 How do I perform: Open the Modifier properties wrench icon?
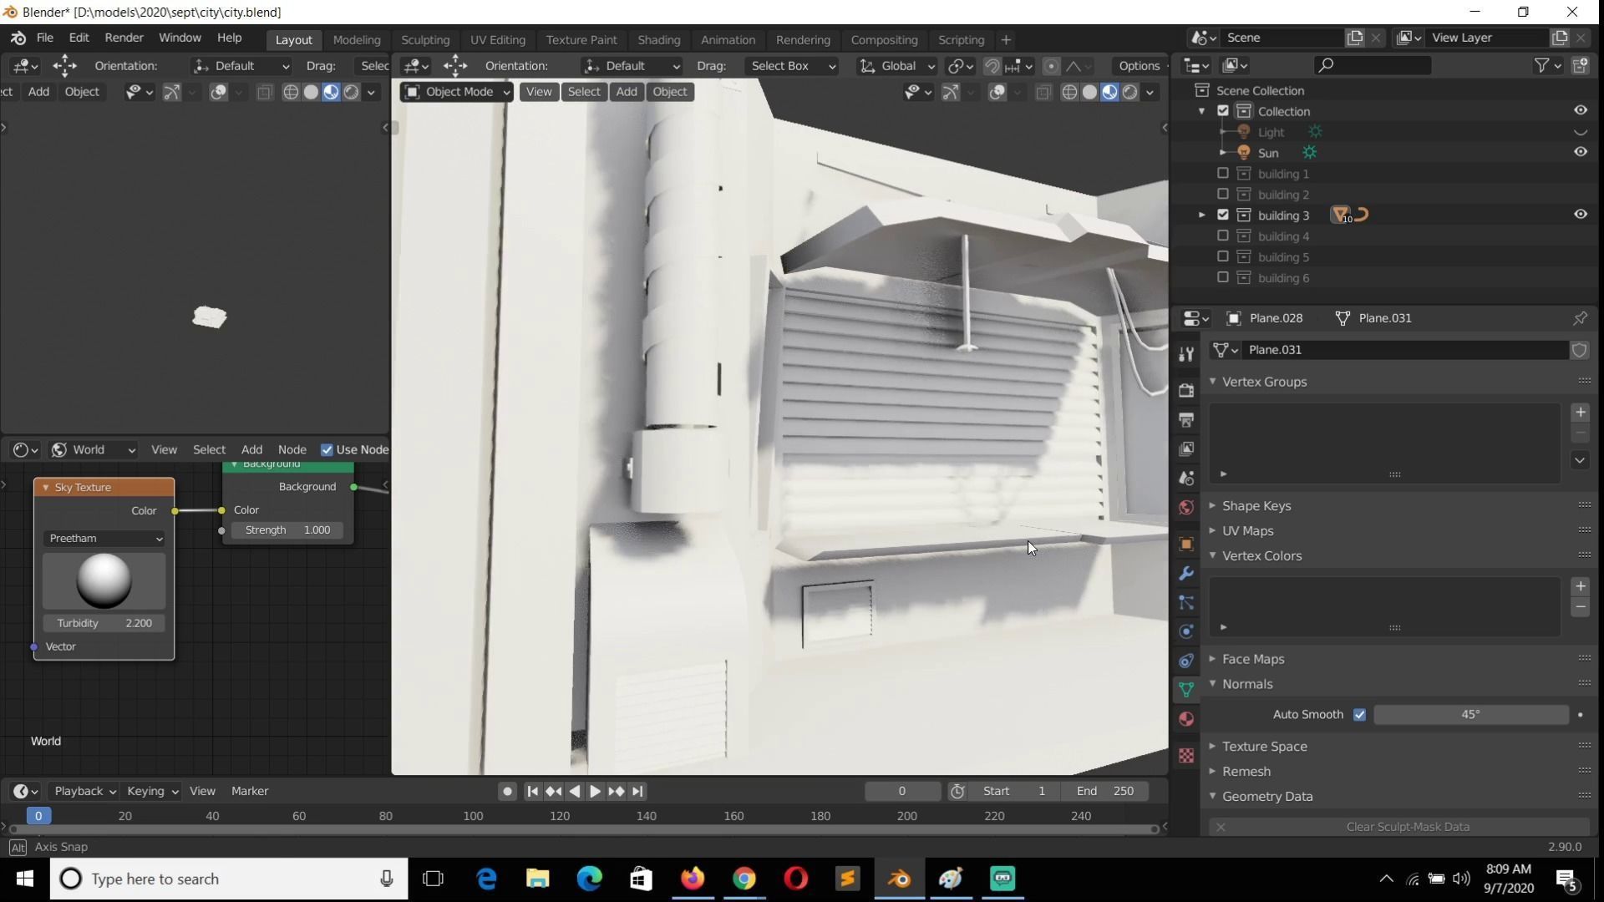1186,574
